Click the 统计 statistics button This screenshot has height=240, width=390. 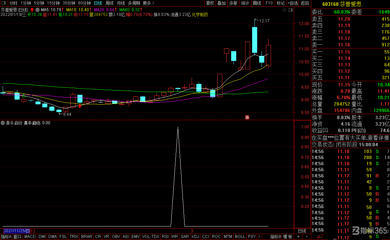pos(245,3)
